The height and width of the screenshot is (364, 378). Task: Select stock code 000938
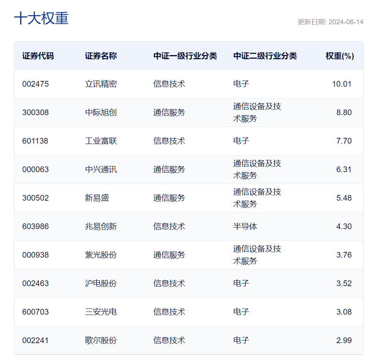pyautogui.click(x=35, y=255)
